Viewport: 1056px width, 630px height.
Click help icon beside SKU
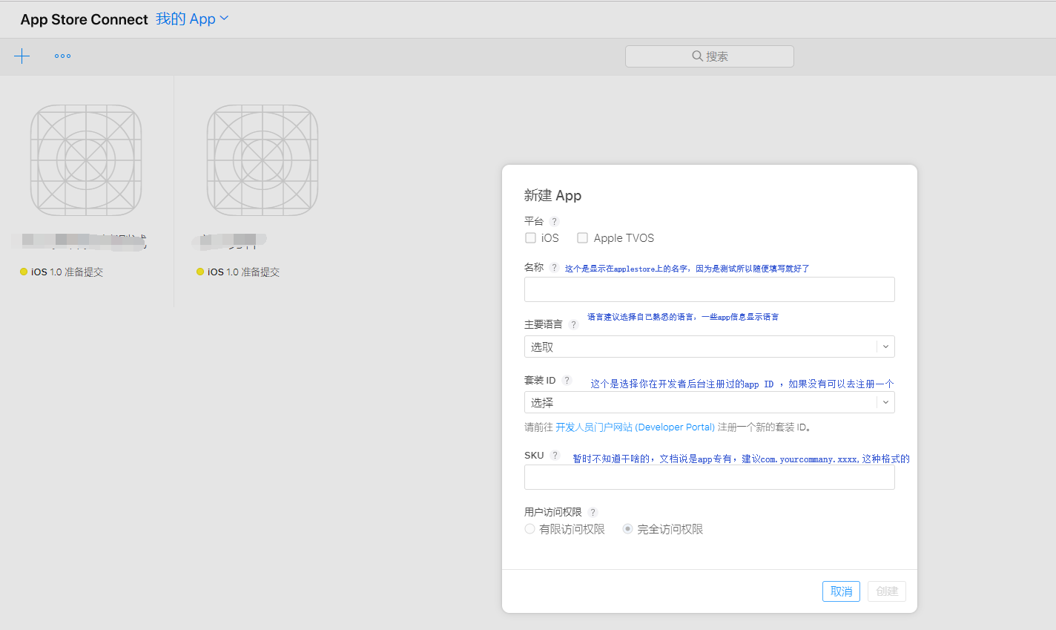coord(555,456)
